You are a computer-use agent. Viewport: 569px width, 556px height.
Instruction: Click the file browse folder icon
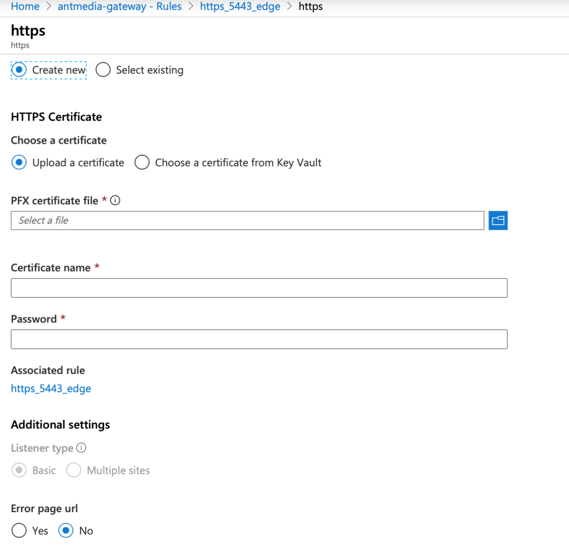click(x=498, y=220)
